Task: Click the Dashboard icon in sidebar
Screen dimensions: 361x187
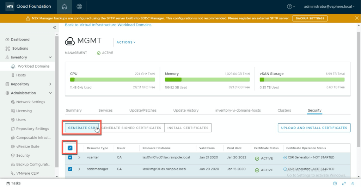Action: pyautogui.click(x=7, y=39)
